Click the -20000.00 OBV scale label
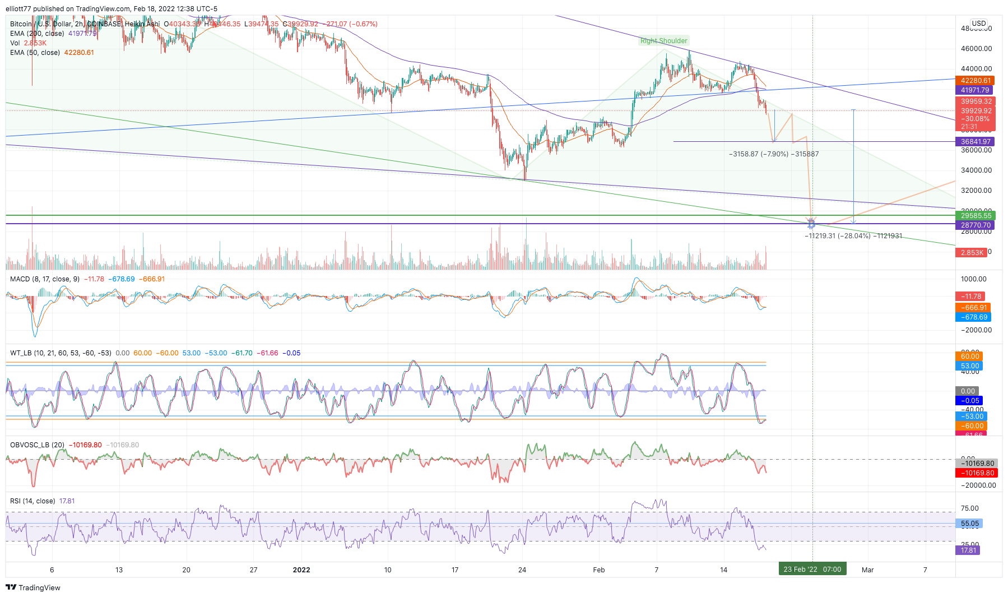The width and height of the screenshot is (1008, 597). [978, 485]
